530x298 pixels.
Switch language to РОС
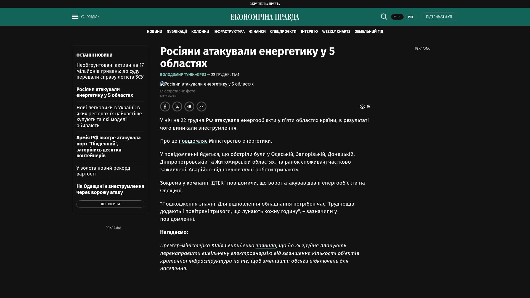tap(411, 17)
